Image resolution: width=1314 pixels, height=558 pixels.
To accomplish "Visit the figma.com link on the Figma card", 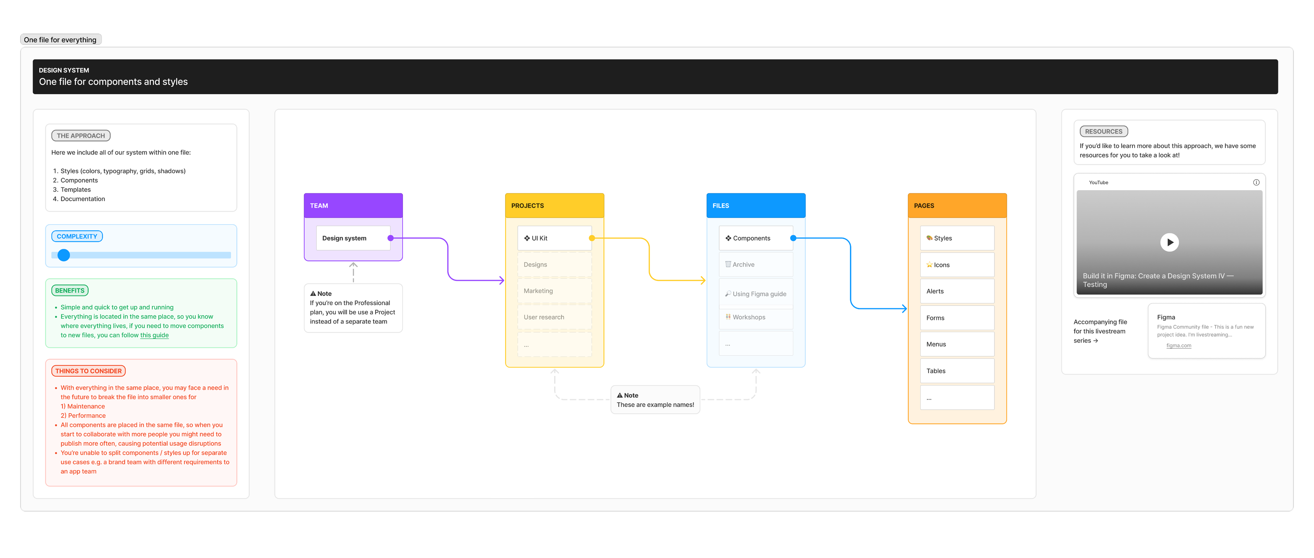I will click(1179, 345).
